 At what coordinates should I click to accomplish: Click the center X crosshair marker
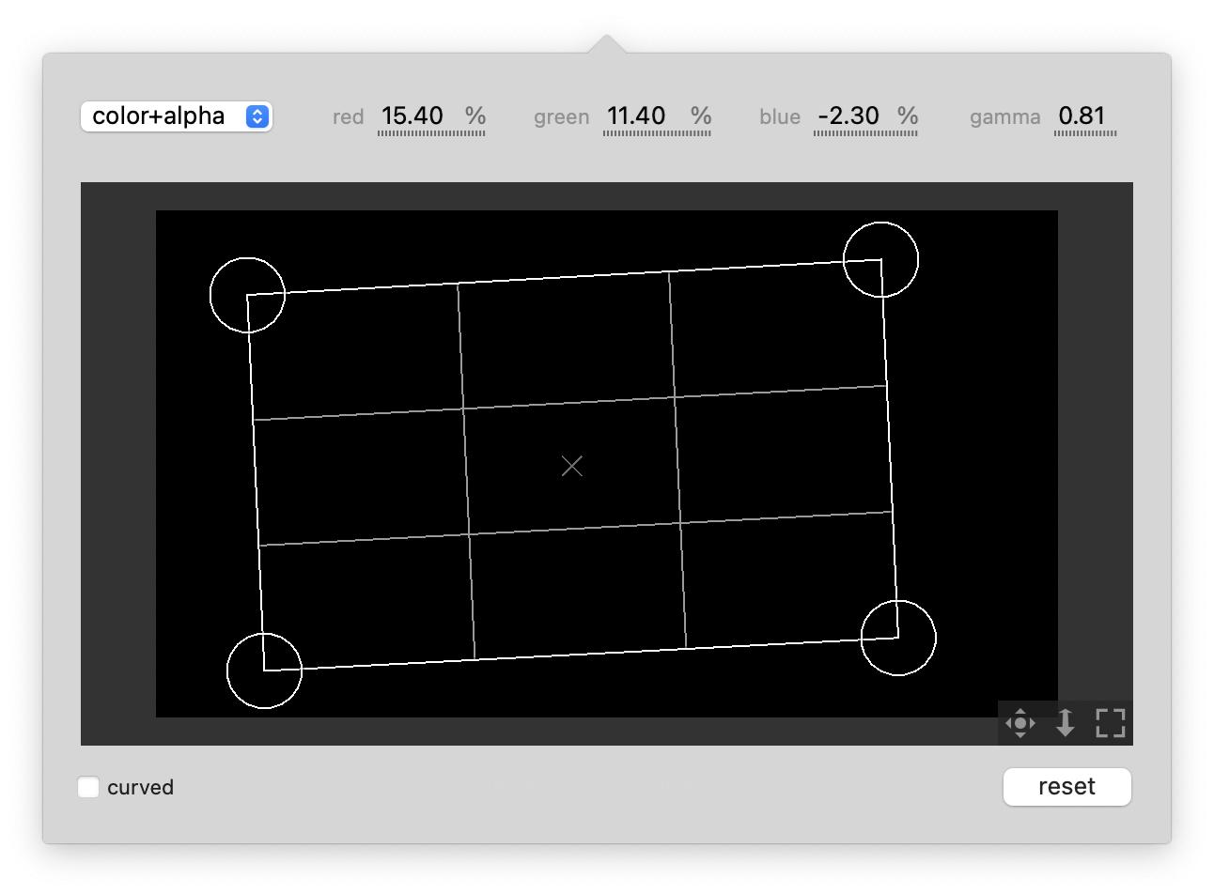coord(572,466)
